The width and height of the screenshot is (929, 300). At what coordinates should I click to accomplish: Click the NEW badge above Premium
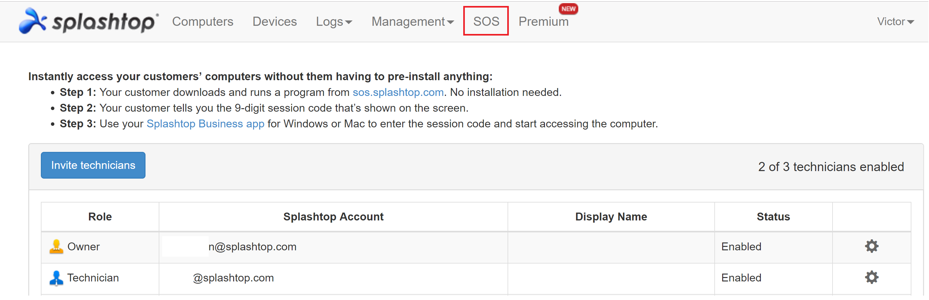tap(568, 9)
